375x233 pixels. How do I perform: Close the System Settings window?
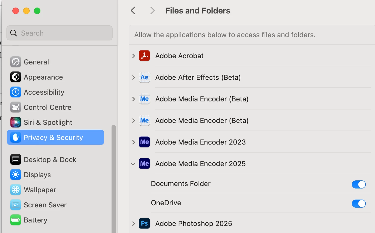[x=16, y=11]
